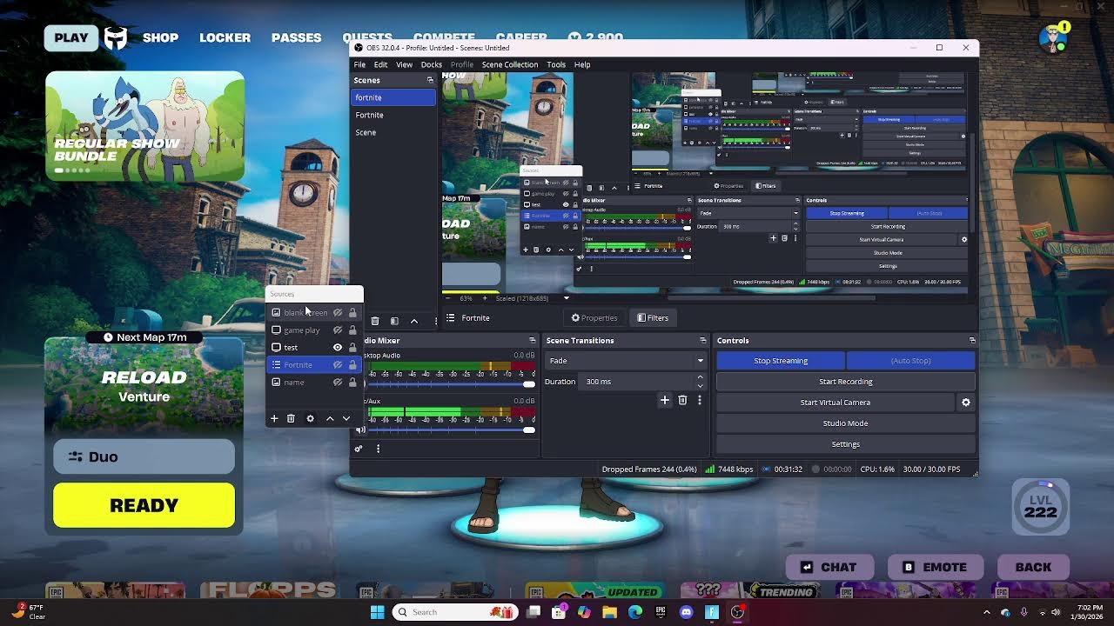This screenshot has width=1114, height=626.
Task: Enable Studio Mode
Action: point(845,423)
